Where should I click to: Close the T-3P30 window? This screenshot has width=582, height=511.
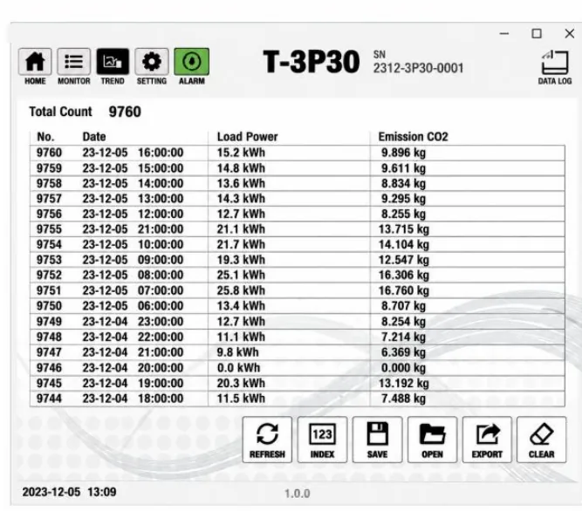pyautogui.click(x=570, y=33)
